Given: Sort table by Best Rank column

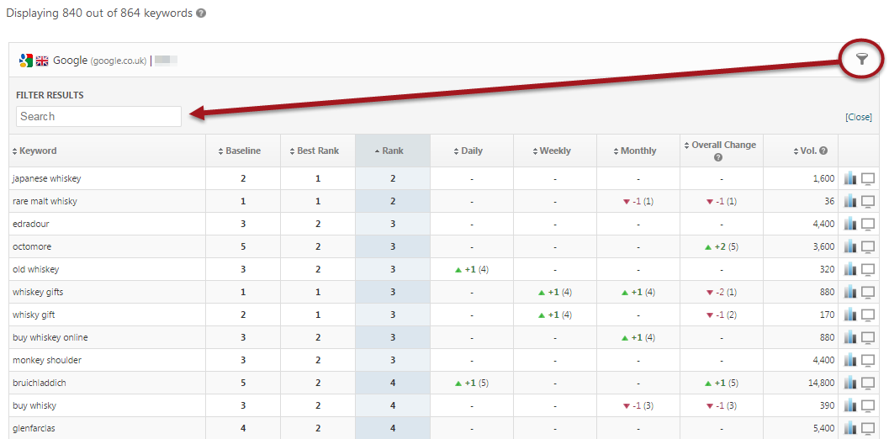Looking at the screenshot, I should 314,151.
